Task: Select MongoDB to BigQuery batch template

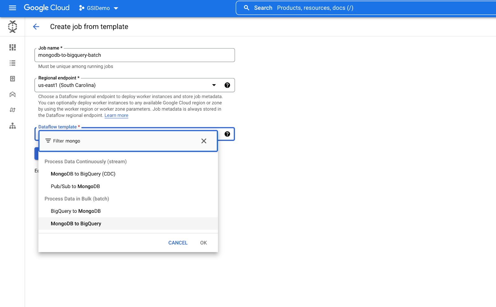Action: pyautogui.click(x=128, y=223)
